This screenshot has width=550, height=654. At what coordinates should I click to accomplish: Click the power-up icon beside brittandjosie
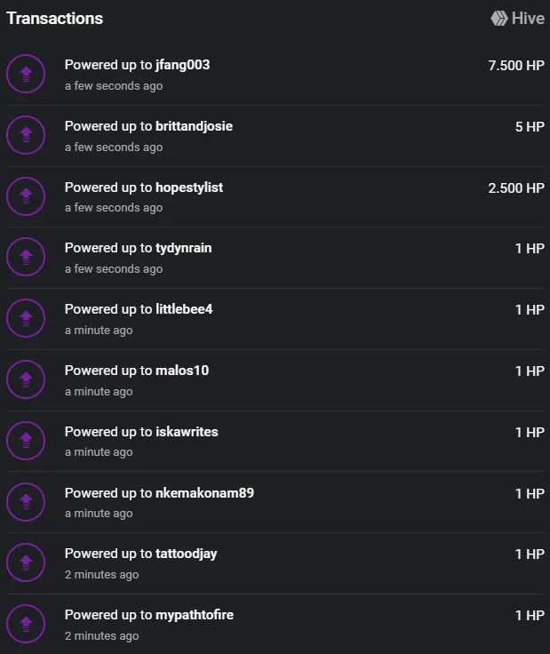(26, 135)
